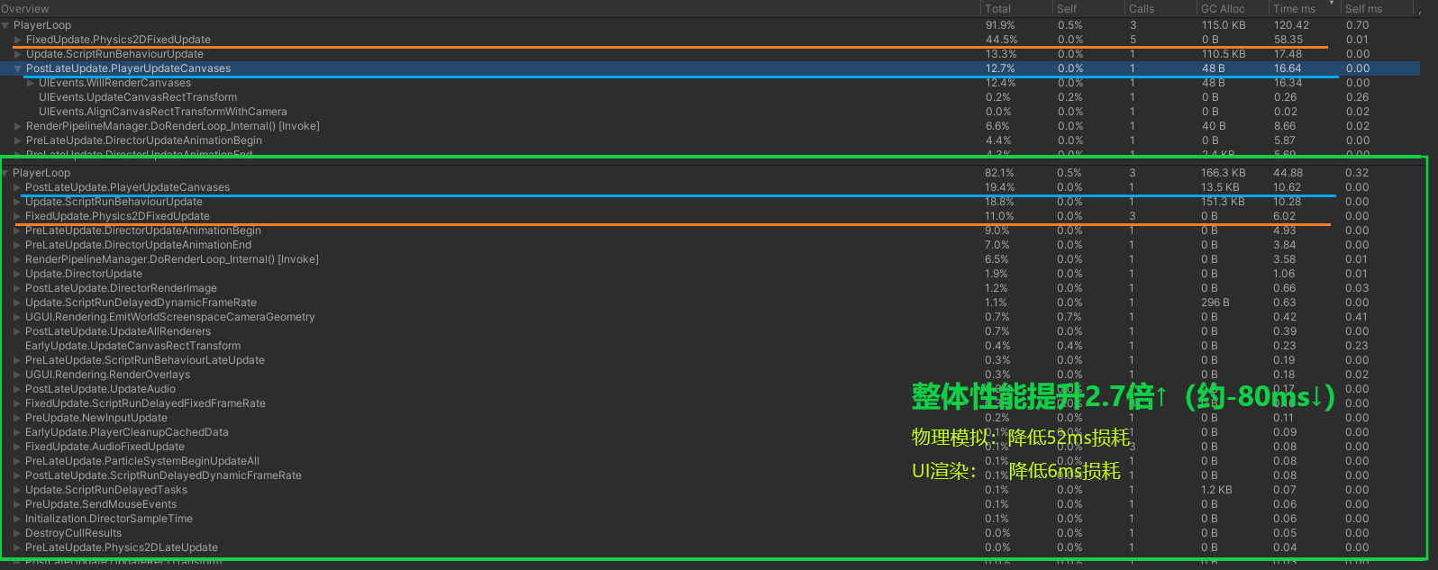The height and width of the screenshot is (570, 1438).
Task: Click the 19.4% total value
Action: [x=999, y=187]
